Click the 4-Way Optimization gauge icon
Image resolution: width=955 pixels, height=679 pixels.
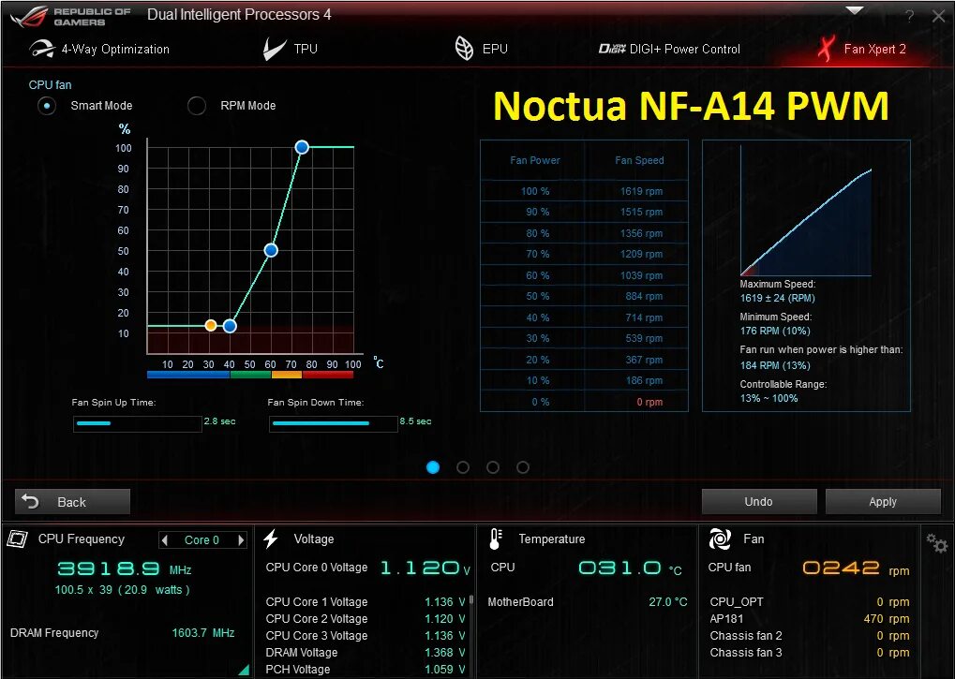(41, 49)
